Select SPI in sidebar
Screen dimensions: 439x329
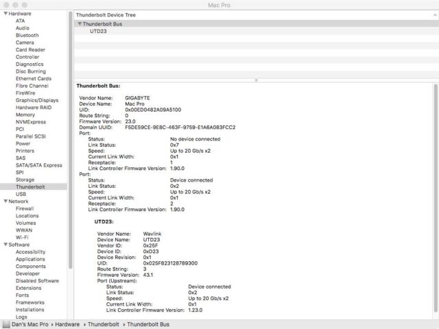pos(20,172)
